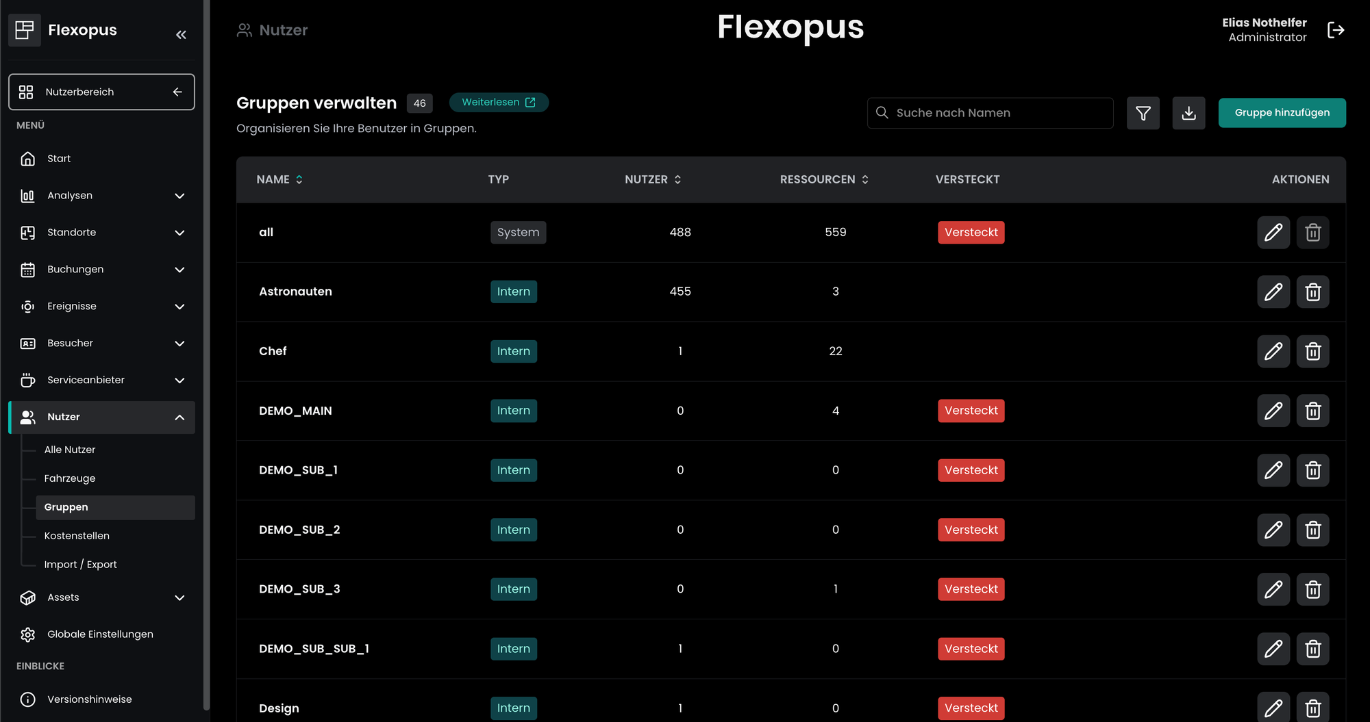
Task: Delete DEMO_SUB_2 group using trash icon
Action: [1312, 530]
